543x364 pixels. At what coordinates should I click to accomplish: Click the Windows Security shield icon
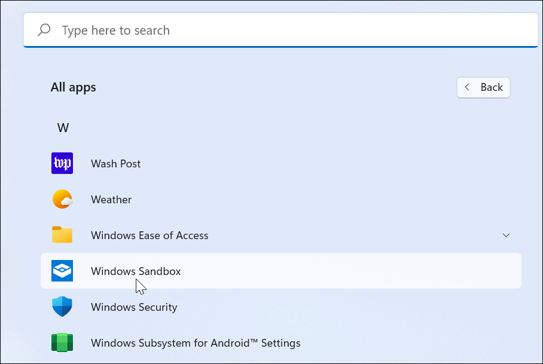[x=62, y=307]
